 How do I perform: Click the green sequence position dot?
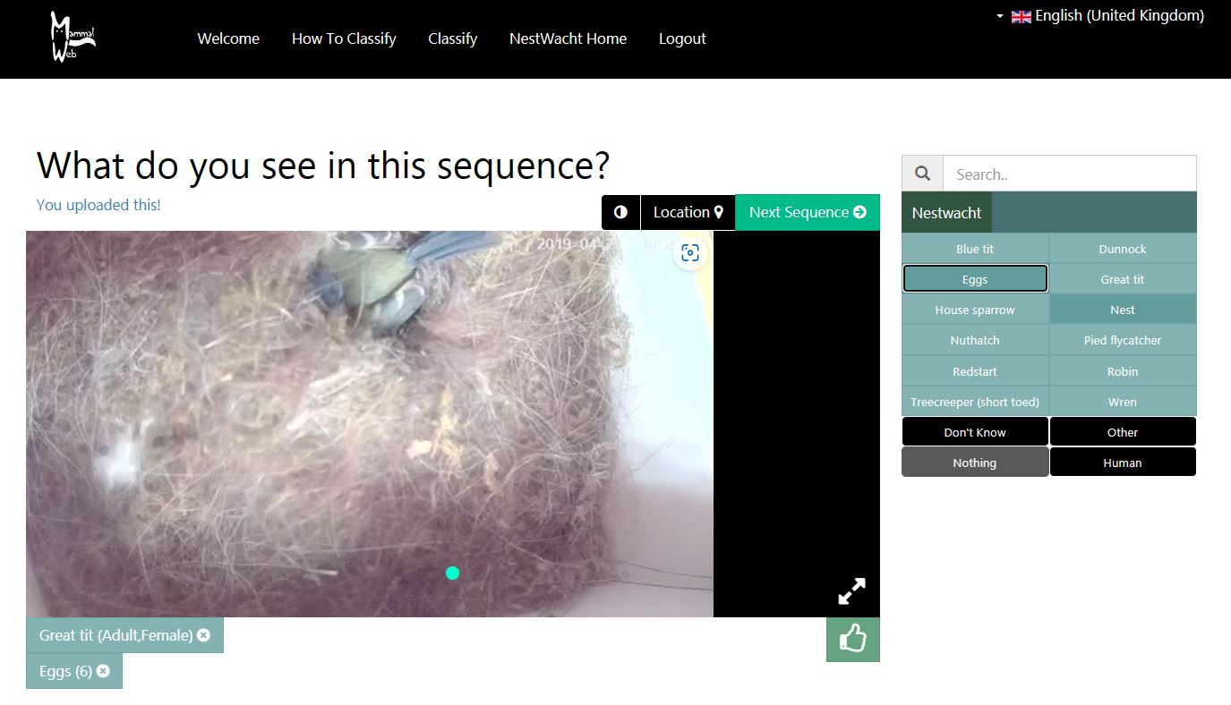click(452, 573)
